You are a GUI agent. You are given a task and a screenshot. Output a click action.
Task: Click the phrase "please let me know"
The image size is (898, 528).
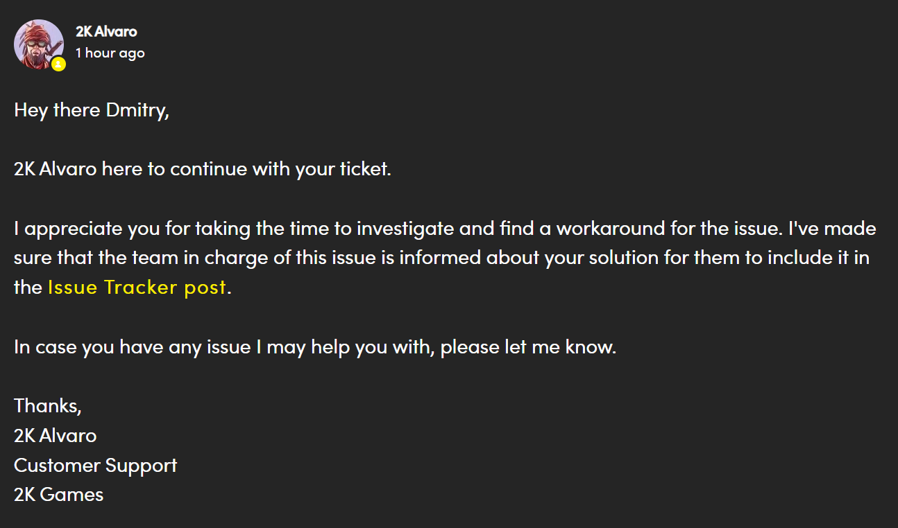[528, 346]
